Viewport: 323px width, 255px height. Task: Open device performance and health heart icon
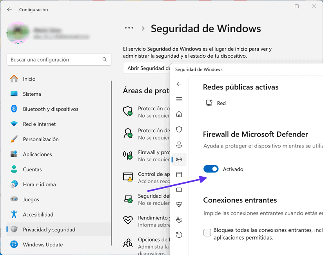pyautogui.click(x=179, y=205)
